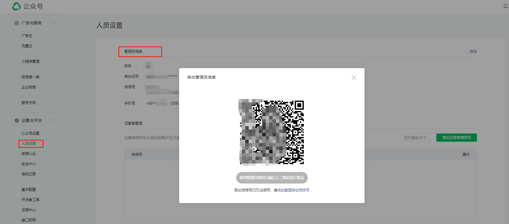The width and height of the screenshot is (509, 224).
Task: Open 基本配置 menu item
Action: (x=29, y=189)
